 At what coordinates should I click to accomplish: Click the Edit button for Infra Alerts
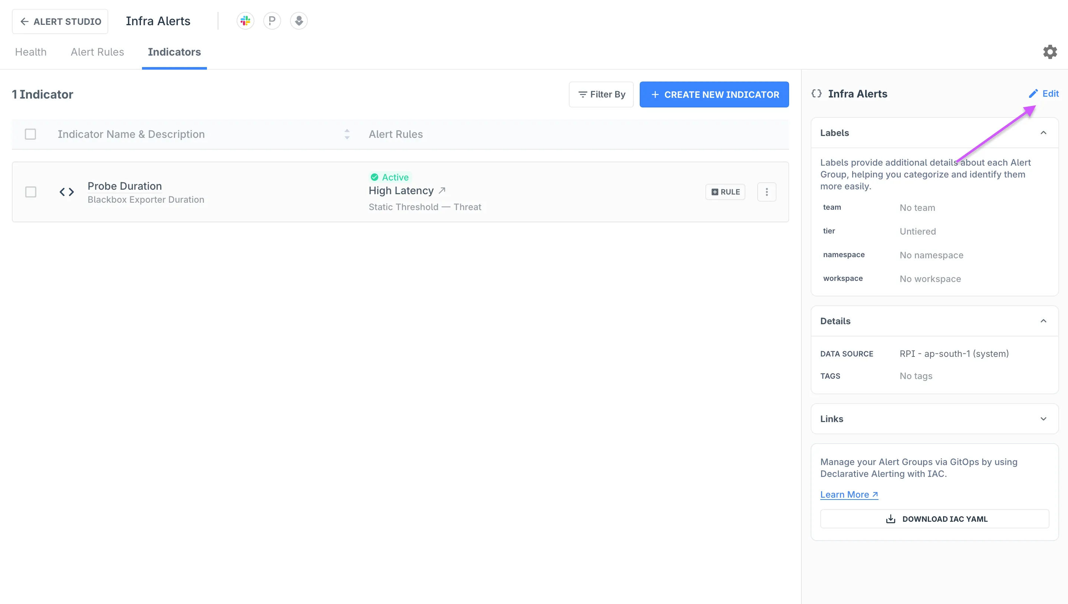click(x=1044, y=94)
